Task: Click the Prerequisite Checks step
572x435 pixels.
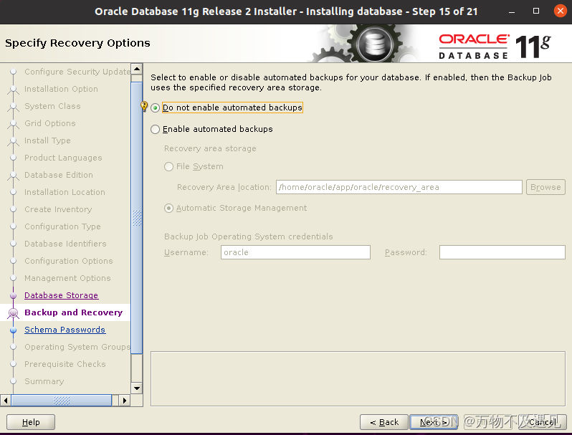Action: [x=65, y=364]
